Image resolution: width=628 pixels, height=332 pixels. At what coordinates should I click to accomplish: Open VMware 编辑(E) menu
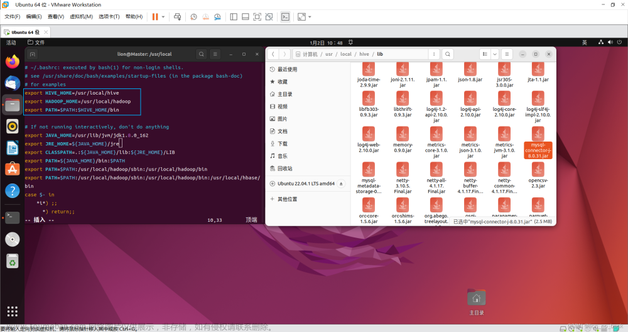tap(34, 17)
